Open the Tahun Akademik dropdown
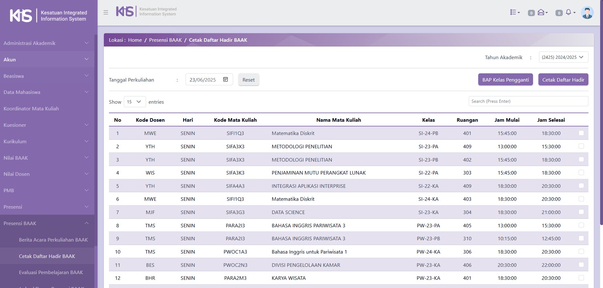This screenshot has width=603, height=288. coord(563,57)
